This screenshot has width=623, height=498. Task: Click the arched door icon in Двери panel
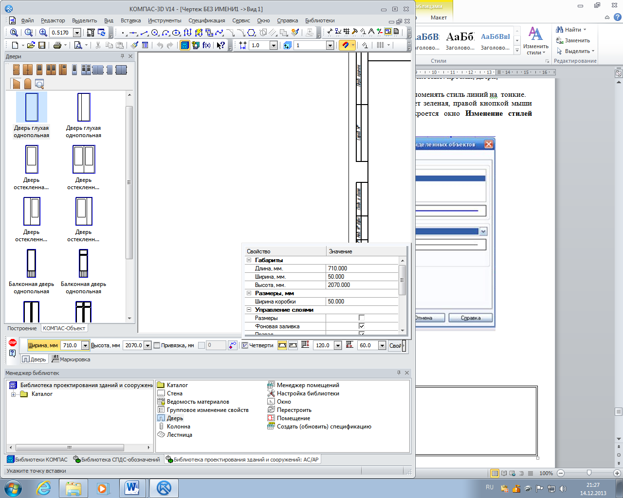coord(28,84)
